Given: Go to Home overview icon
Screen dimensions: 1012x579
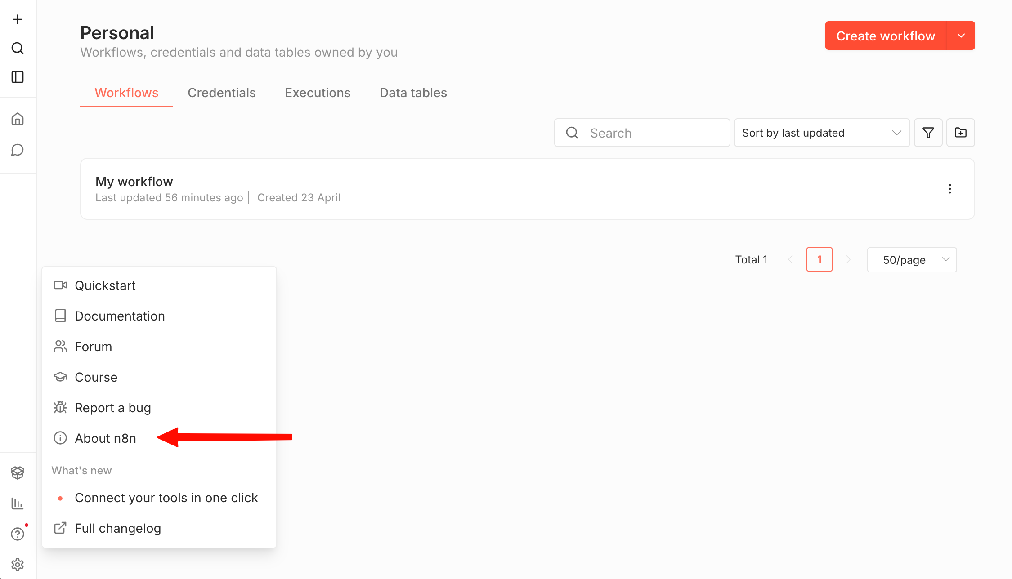Looking at the screenshot, I should tap(18, 119).
